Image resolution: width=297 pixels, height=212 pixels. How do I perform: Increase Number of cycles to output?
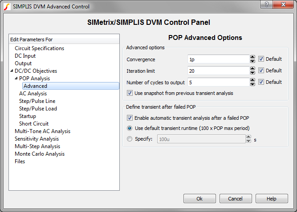pos(252,80)
